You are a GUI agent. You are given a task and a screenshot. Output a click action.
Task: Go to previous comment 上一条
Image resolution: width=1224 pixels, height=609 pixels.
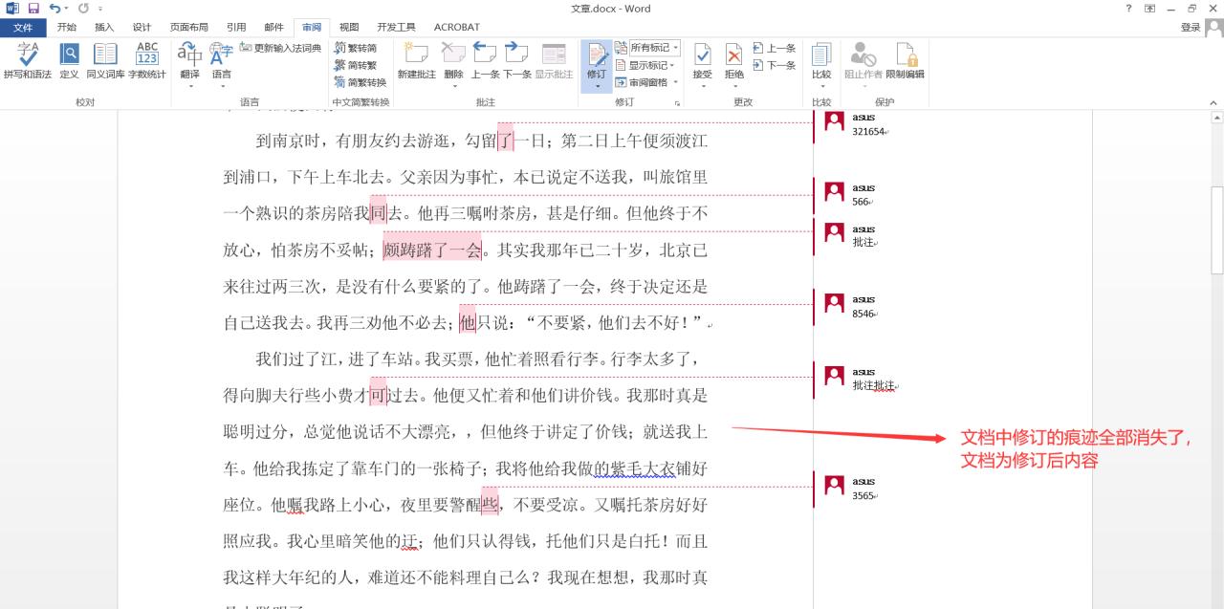(x=485, y=61)
